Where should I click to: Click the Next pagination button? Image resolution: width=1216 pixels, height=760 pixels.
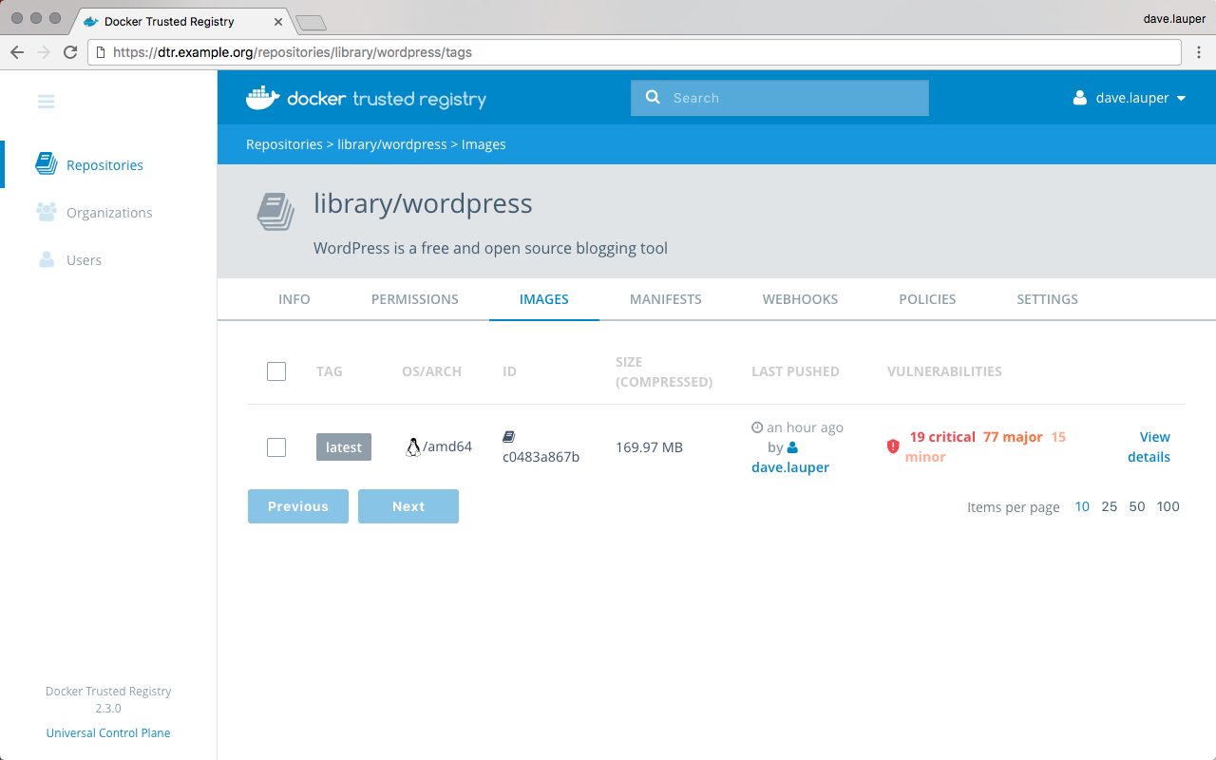(408, 506)
